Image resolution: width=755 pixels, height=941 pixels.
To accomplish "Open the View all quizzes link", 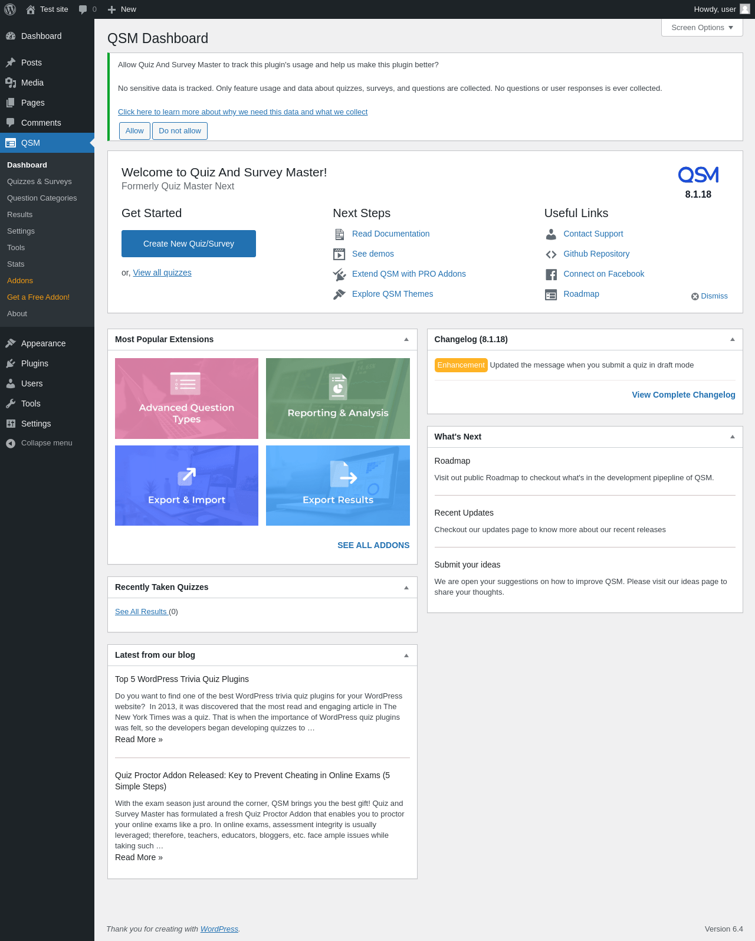I will pos(162,273).
